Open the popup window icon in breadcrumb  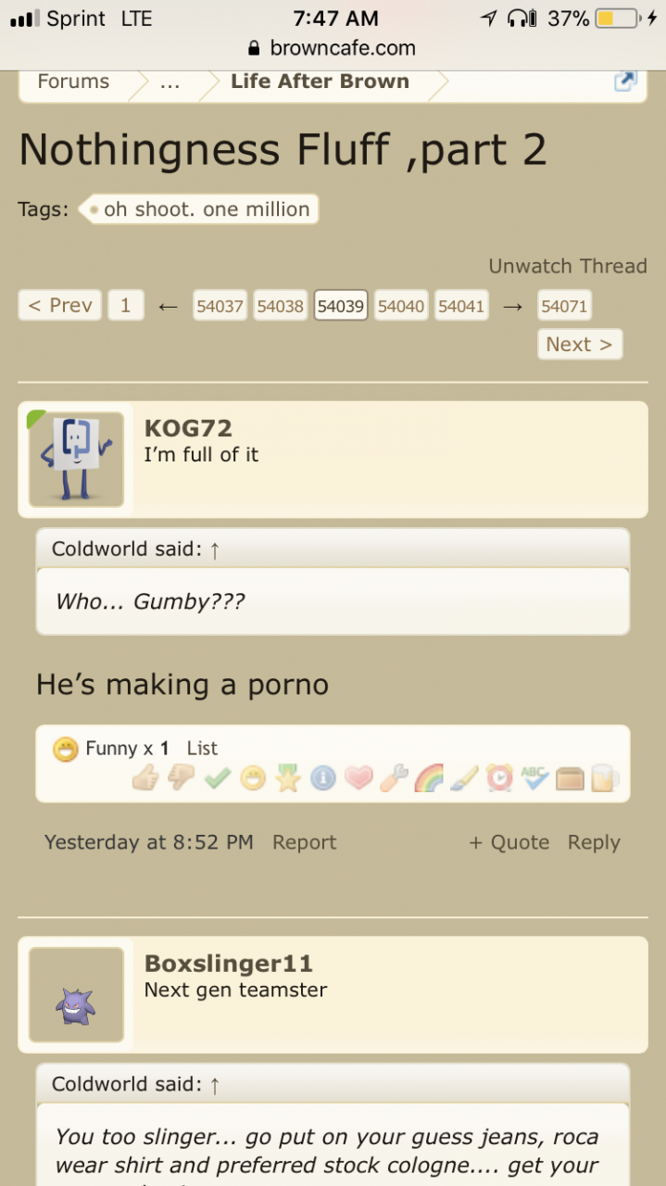(625, 82)
